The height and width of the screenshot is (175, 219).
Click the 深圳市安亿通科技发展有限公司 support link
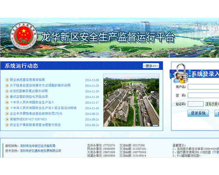[40, 151]
